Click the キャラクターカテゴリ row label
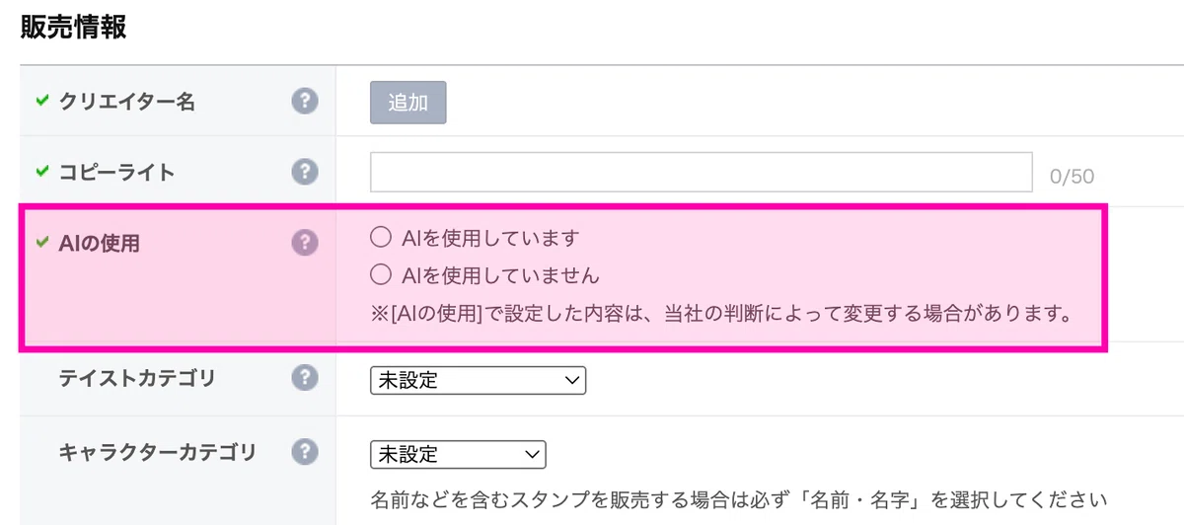The height and width of the screenshot is (525, 1184). click(158, 453)
